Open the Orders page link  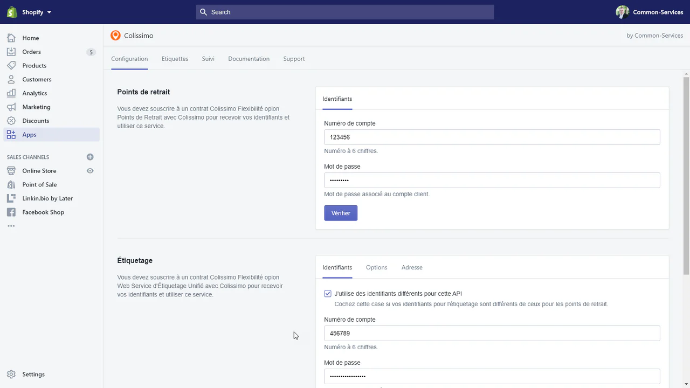(31, 52)
